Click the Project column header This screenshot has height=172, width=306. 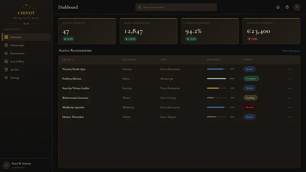coord(68,60)
